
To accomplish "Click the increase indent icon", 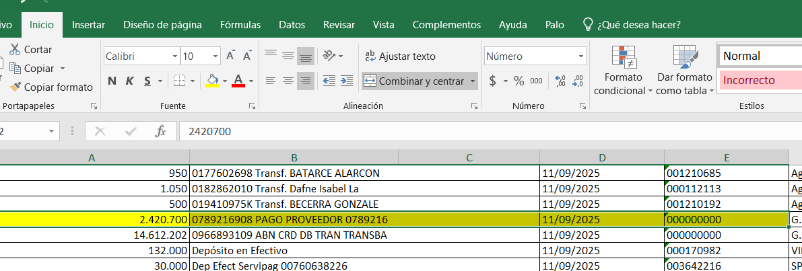I will click(x=347, y=81).
